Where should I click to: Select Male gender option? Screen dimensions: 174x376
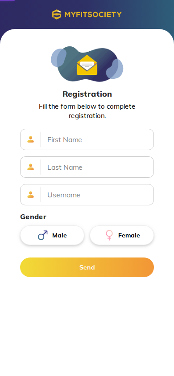click(x=52, y=236)
